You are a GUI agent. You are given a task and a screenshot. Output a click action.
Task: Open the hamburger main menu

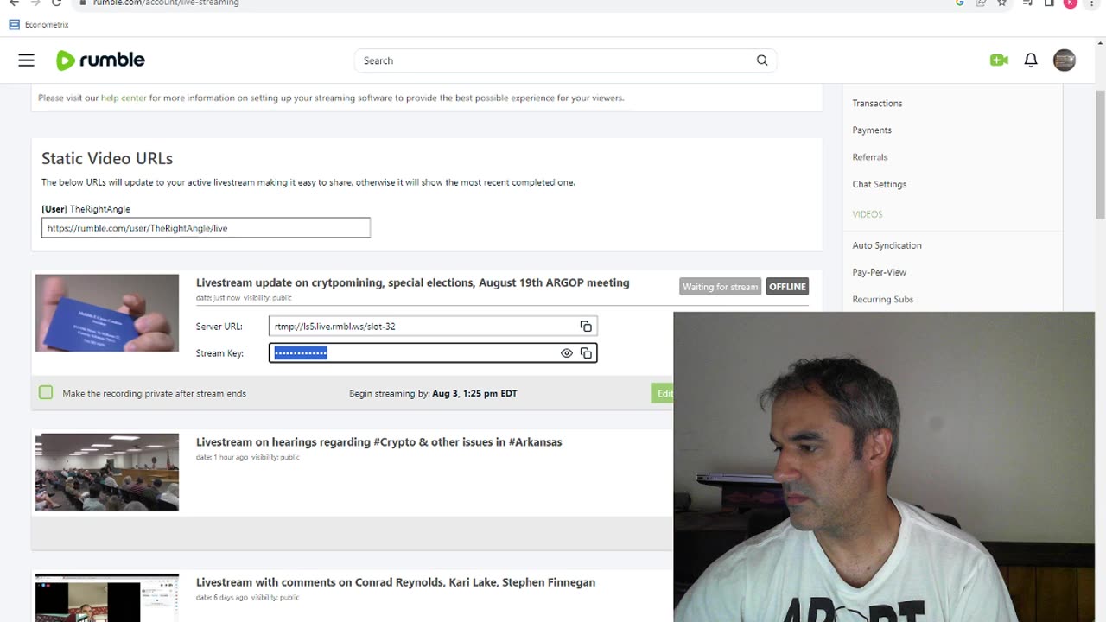point(27,60)
